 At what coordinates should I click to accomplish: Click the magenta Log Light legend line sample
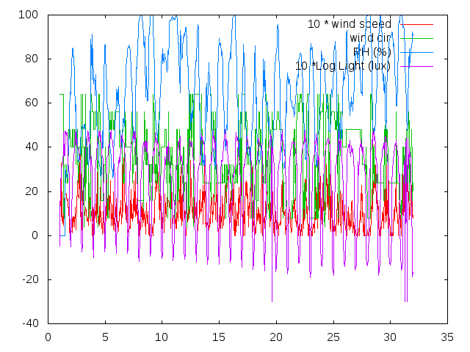click(x=416, y=66)
